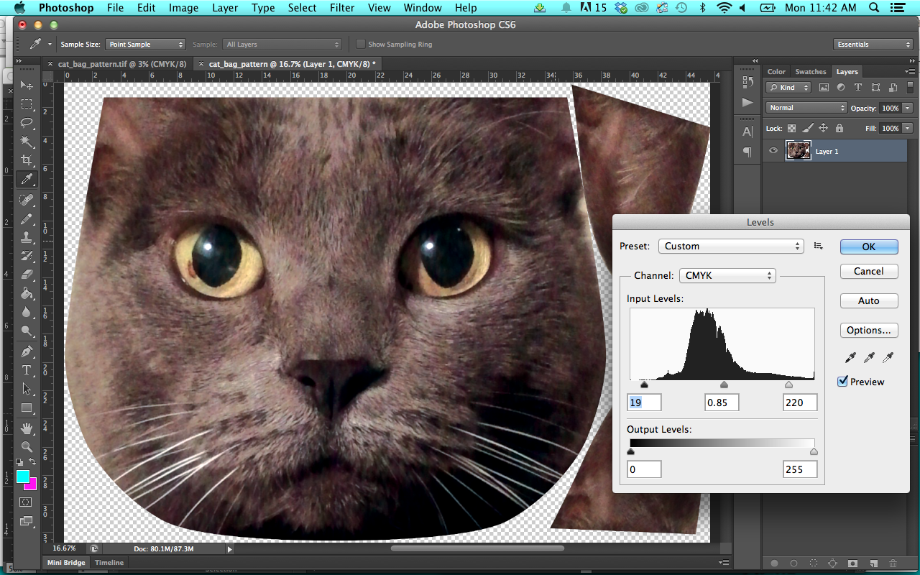Switch to the Swatches tab

811,71
